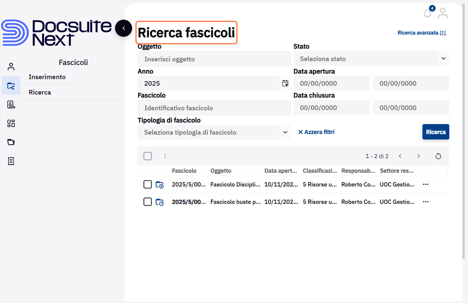This screenshot has height=303, width=468.
Task: Click the advanced search sliders icon
Action: 443,33
